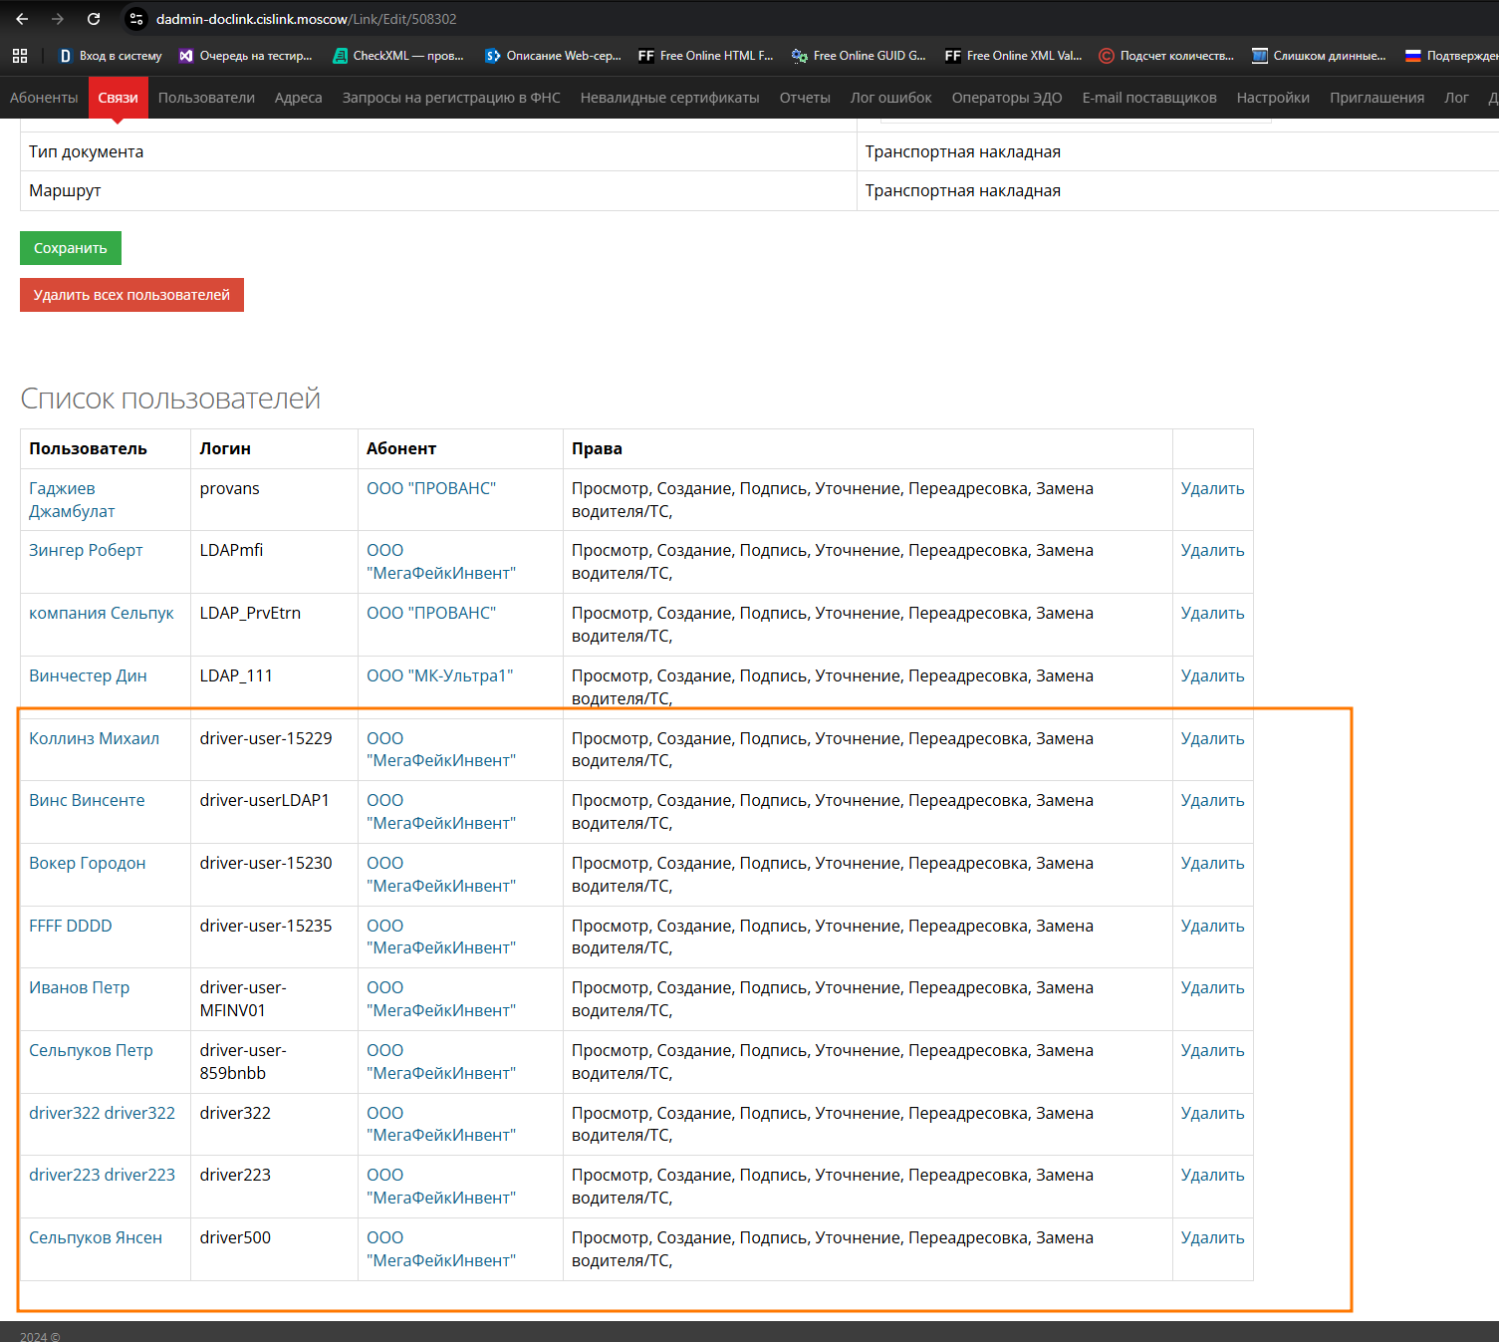Open user link 'Гаджиев Джамбулат'
The image size is (1499, 1342).
click(x=72, y=500)
